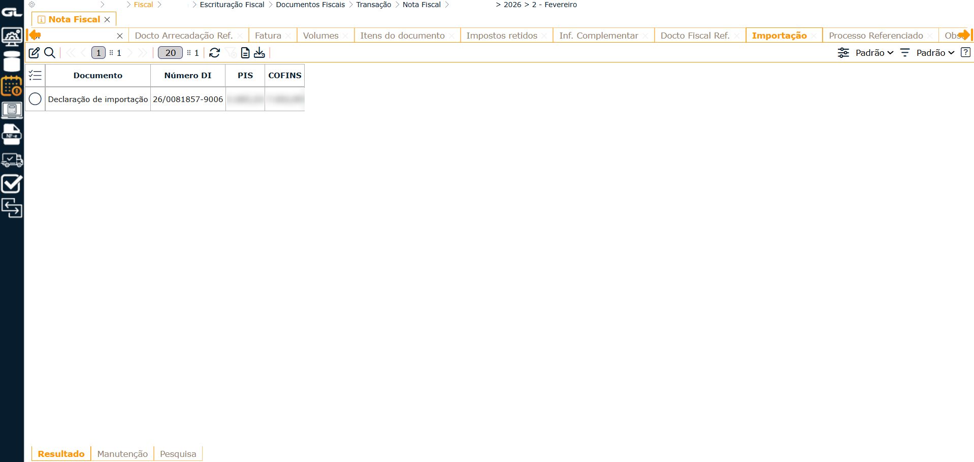Open the records-per-page 20 selector
This screenshot has width=974, height=462.
(x=170, y=53)
